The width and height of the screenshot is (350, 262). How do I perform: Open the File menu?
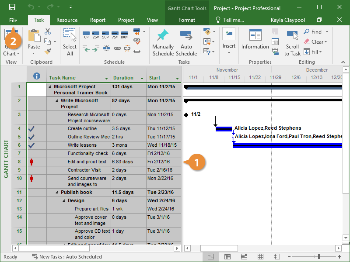[13, 20]
